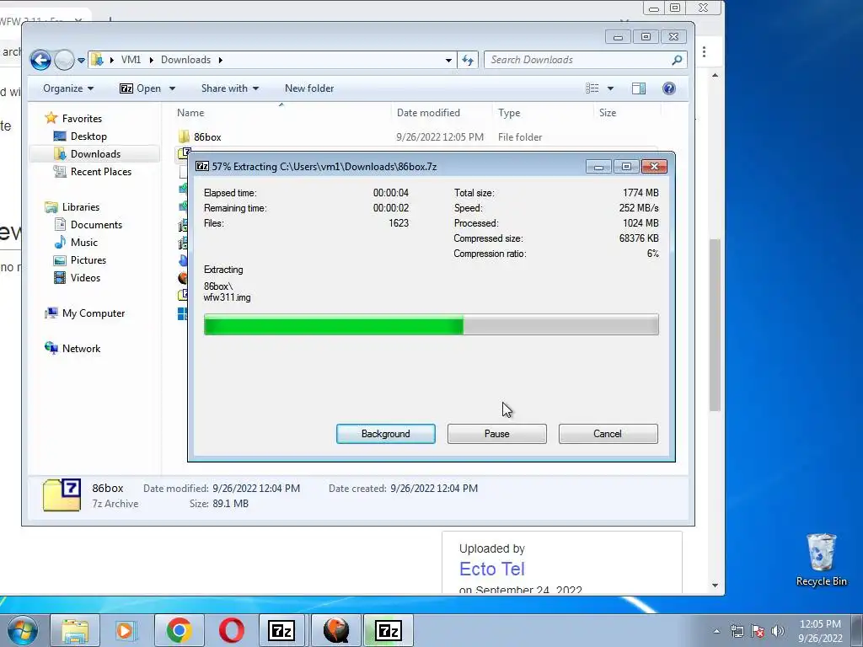Click the Action Center flag tray icon
863x647 pixels.
(x=758, y=631)
